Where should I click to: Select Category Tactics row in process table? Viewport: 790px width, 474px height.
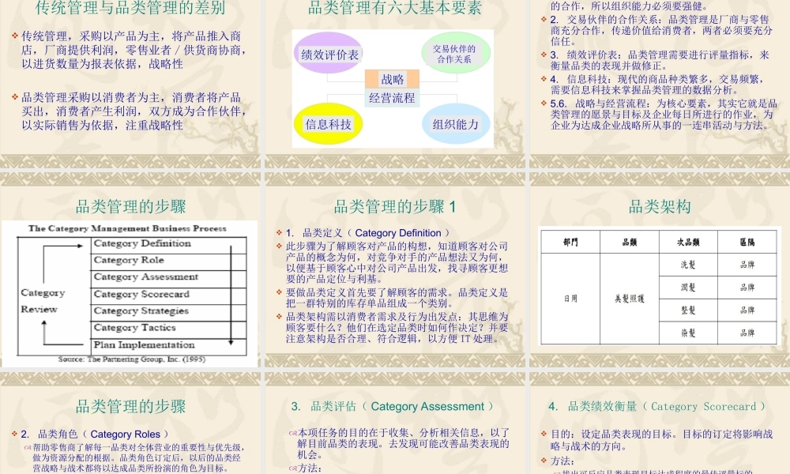pyautogui.click(x=169, y=329)
